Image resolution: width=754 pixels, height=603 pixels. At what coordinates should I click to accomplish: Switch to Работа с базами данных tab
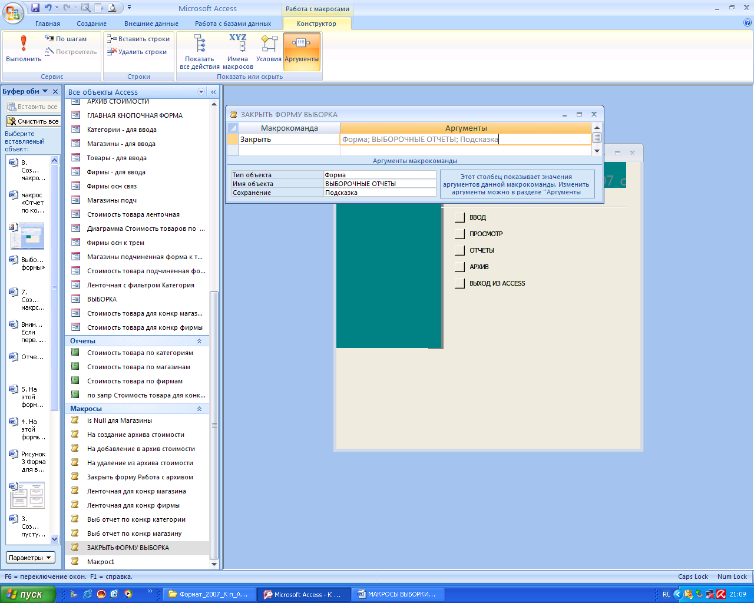tap(233, 24)
